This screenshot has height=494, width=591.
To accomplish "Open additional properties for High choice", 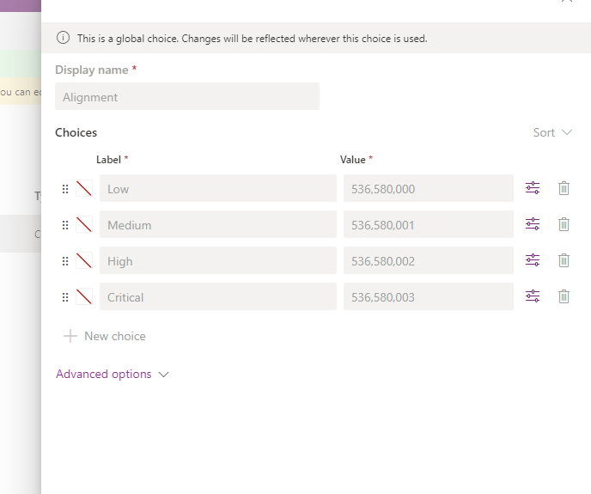I will point(533,260).
